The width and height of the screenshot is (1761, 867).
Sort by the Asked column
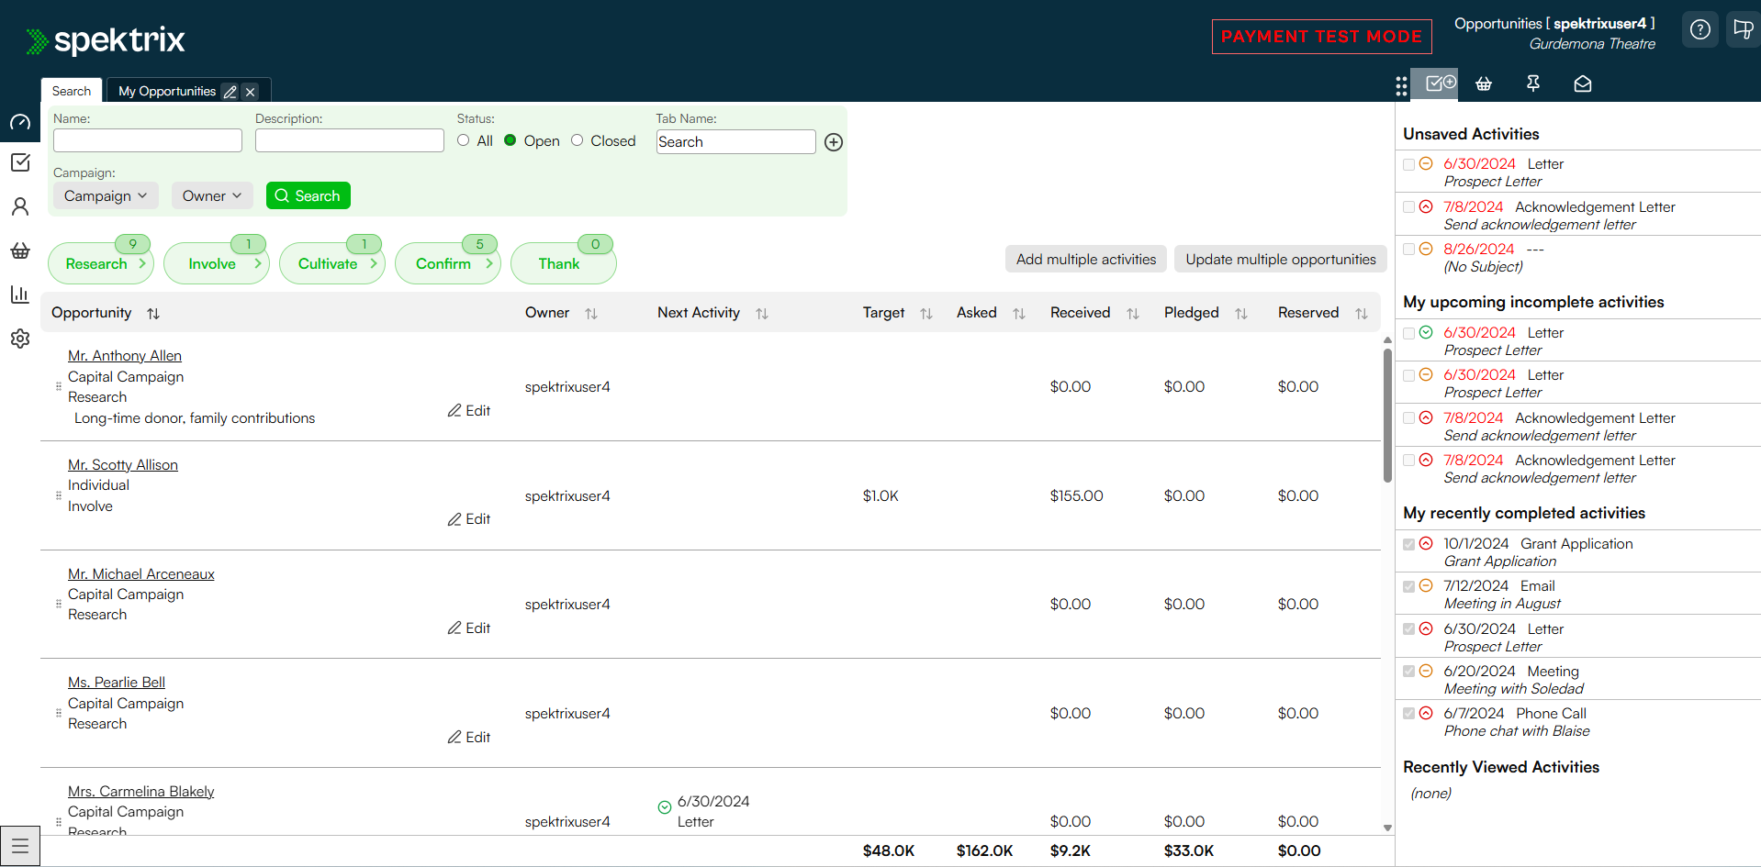[1019, 314]
